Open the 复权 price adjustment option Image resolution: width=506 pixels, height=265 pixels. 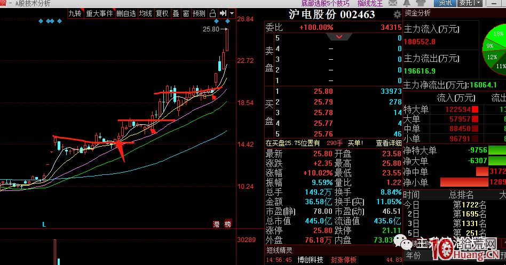[x=162, y=13]
